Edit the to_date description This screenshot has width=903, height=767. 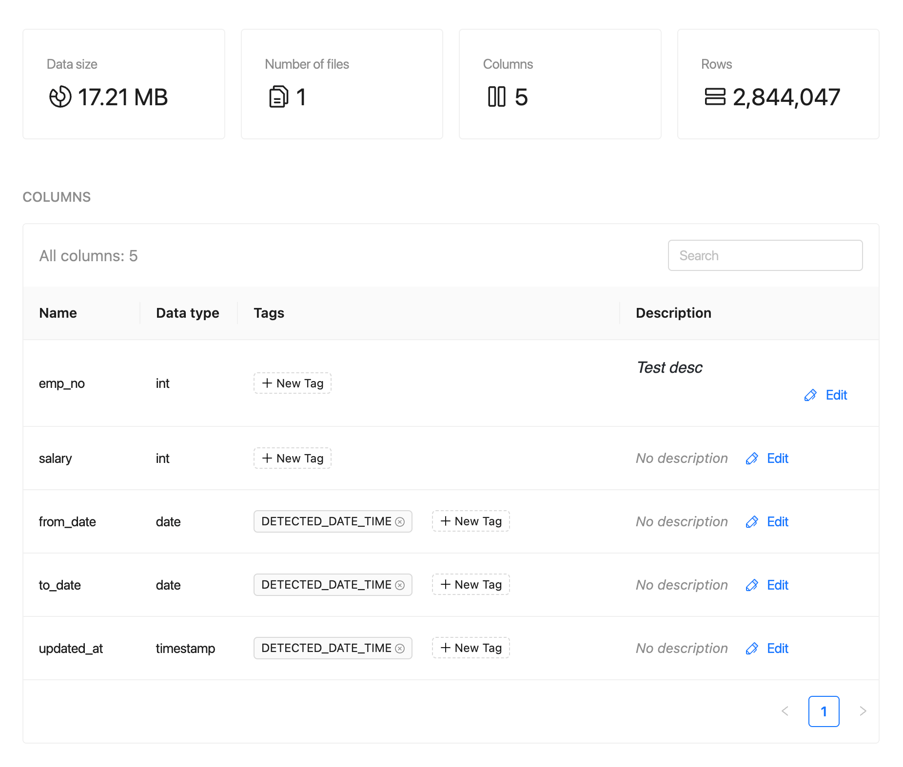767,585
